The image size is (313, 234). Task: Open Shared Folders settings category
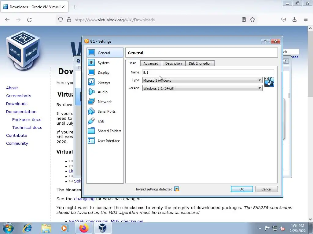click(105, 131)
